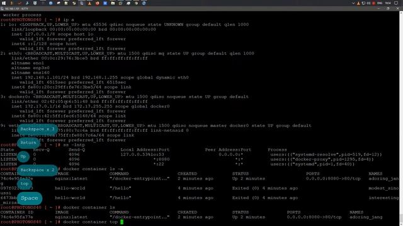
Task: Click 'nginx:latest' in the 'ls -a' table
Action: (71, 178)
